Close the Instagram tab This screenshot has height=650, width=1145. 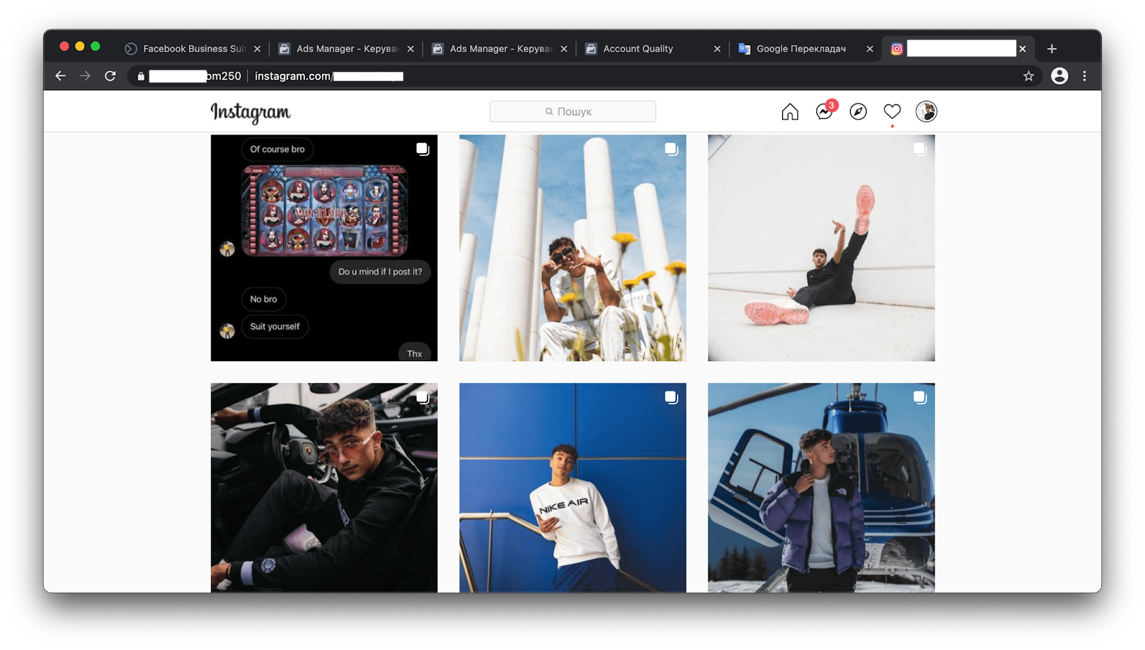pyautogui.click(x=1023, y=49)
